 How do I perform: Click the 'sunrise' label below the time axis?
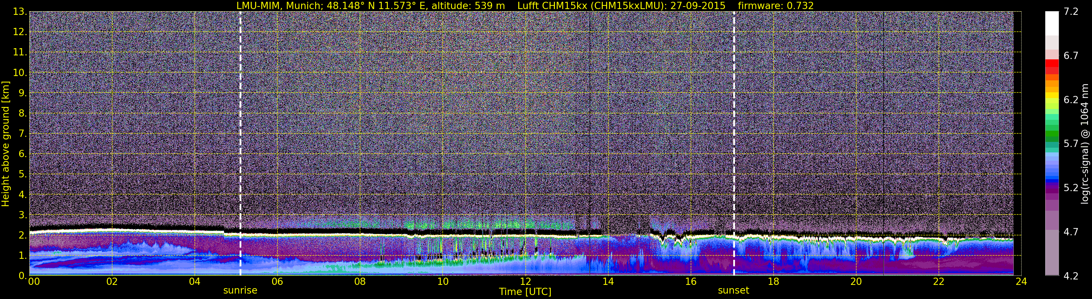(240, 291)
